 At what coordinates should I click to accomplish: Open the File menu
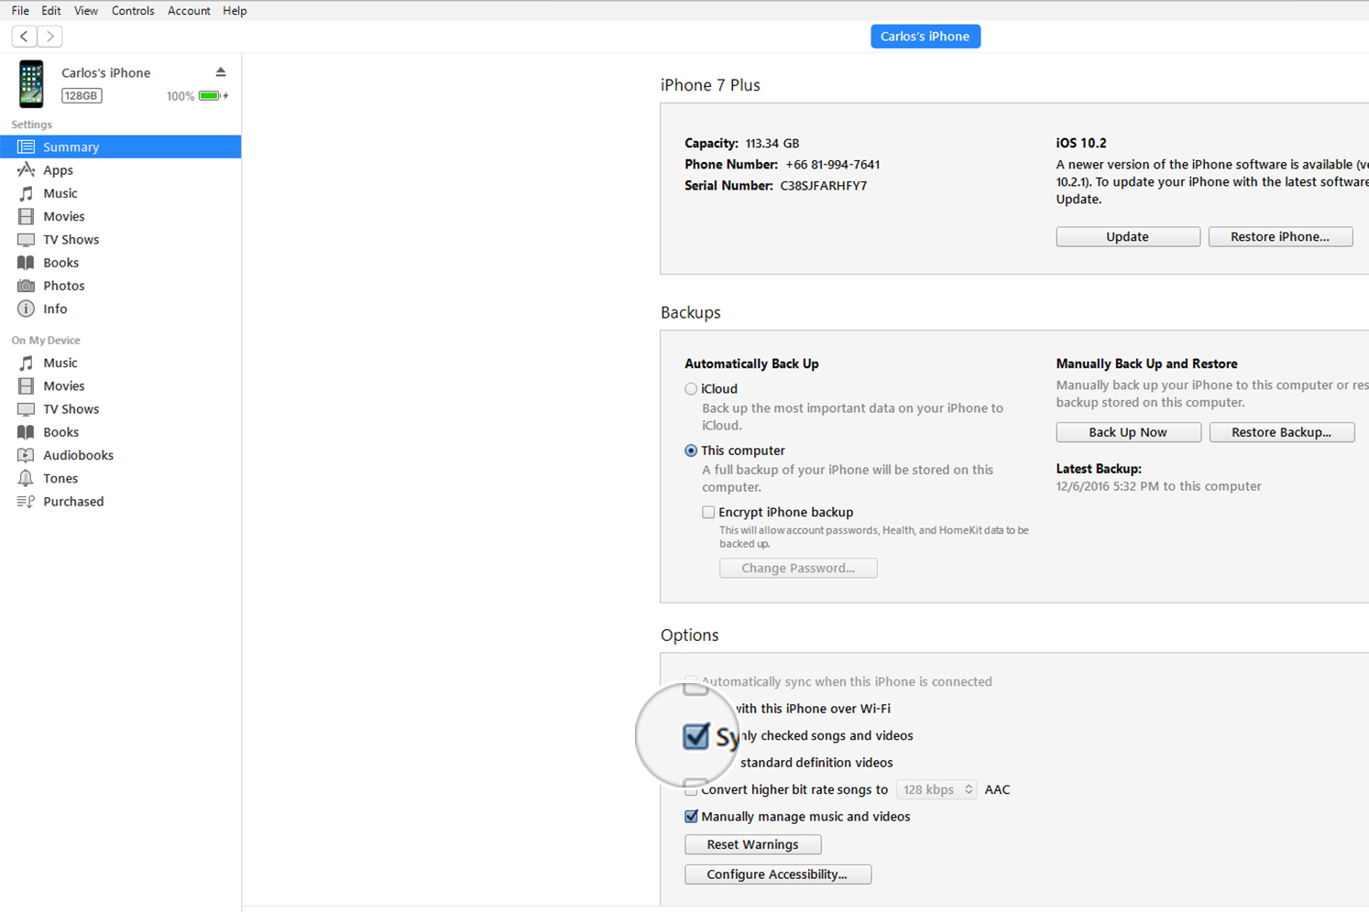click(20, 11)
